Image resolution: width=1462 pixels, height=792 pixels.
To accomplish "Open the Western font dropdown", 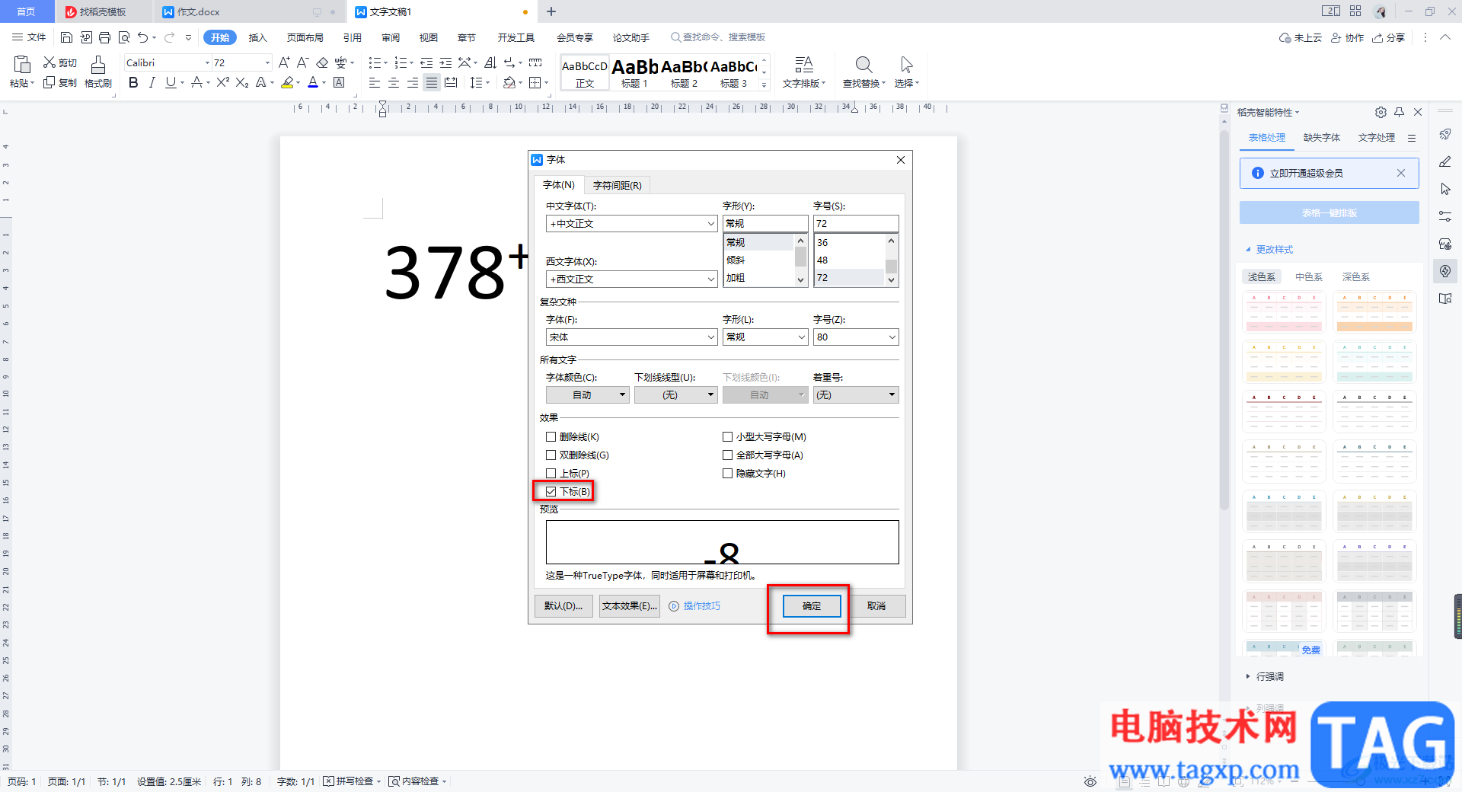I will point(711,279).
